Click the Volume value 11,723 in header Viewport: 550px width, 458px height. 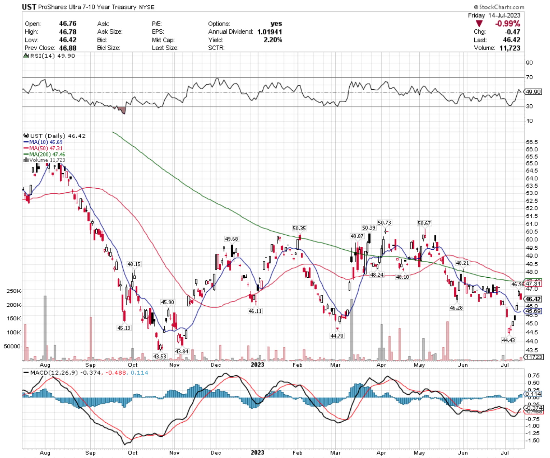(510, 48)
